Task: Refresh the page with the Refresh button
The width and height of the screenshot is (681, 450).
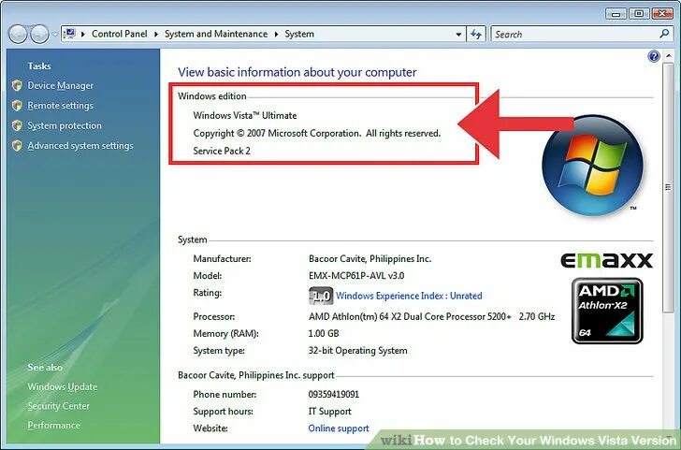Action: 476,35
